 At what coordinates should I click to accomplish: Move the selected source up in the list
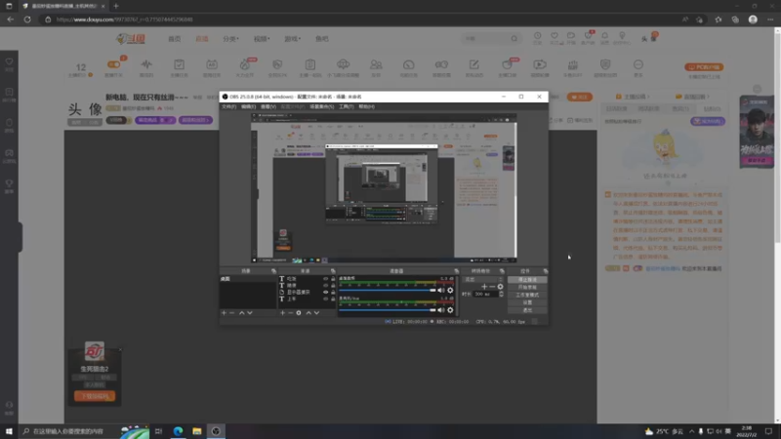(308, 313)
